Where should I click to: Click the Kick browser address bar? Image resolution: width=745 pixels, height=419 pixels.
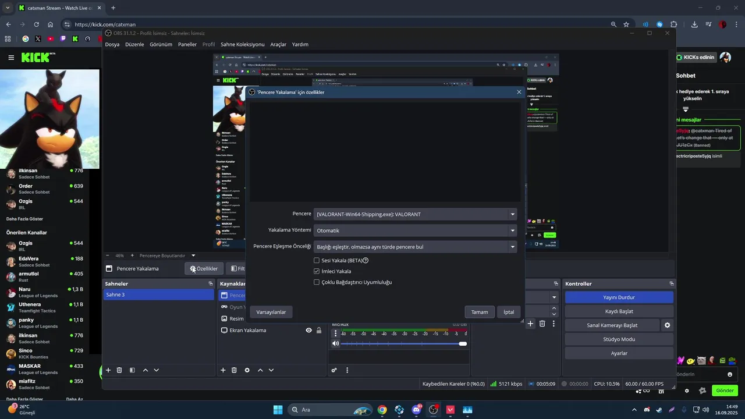coord(338,24)
